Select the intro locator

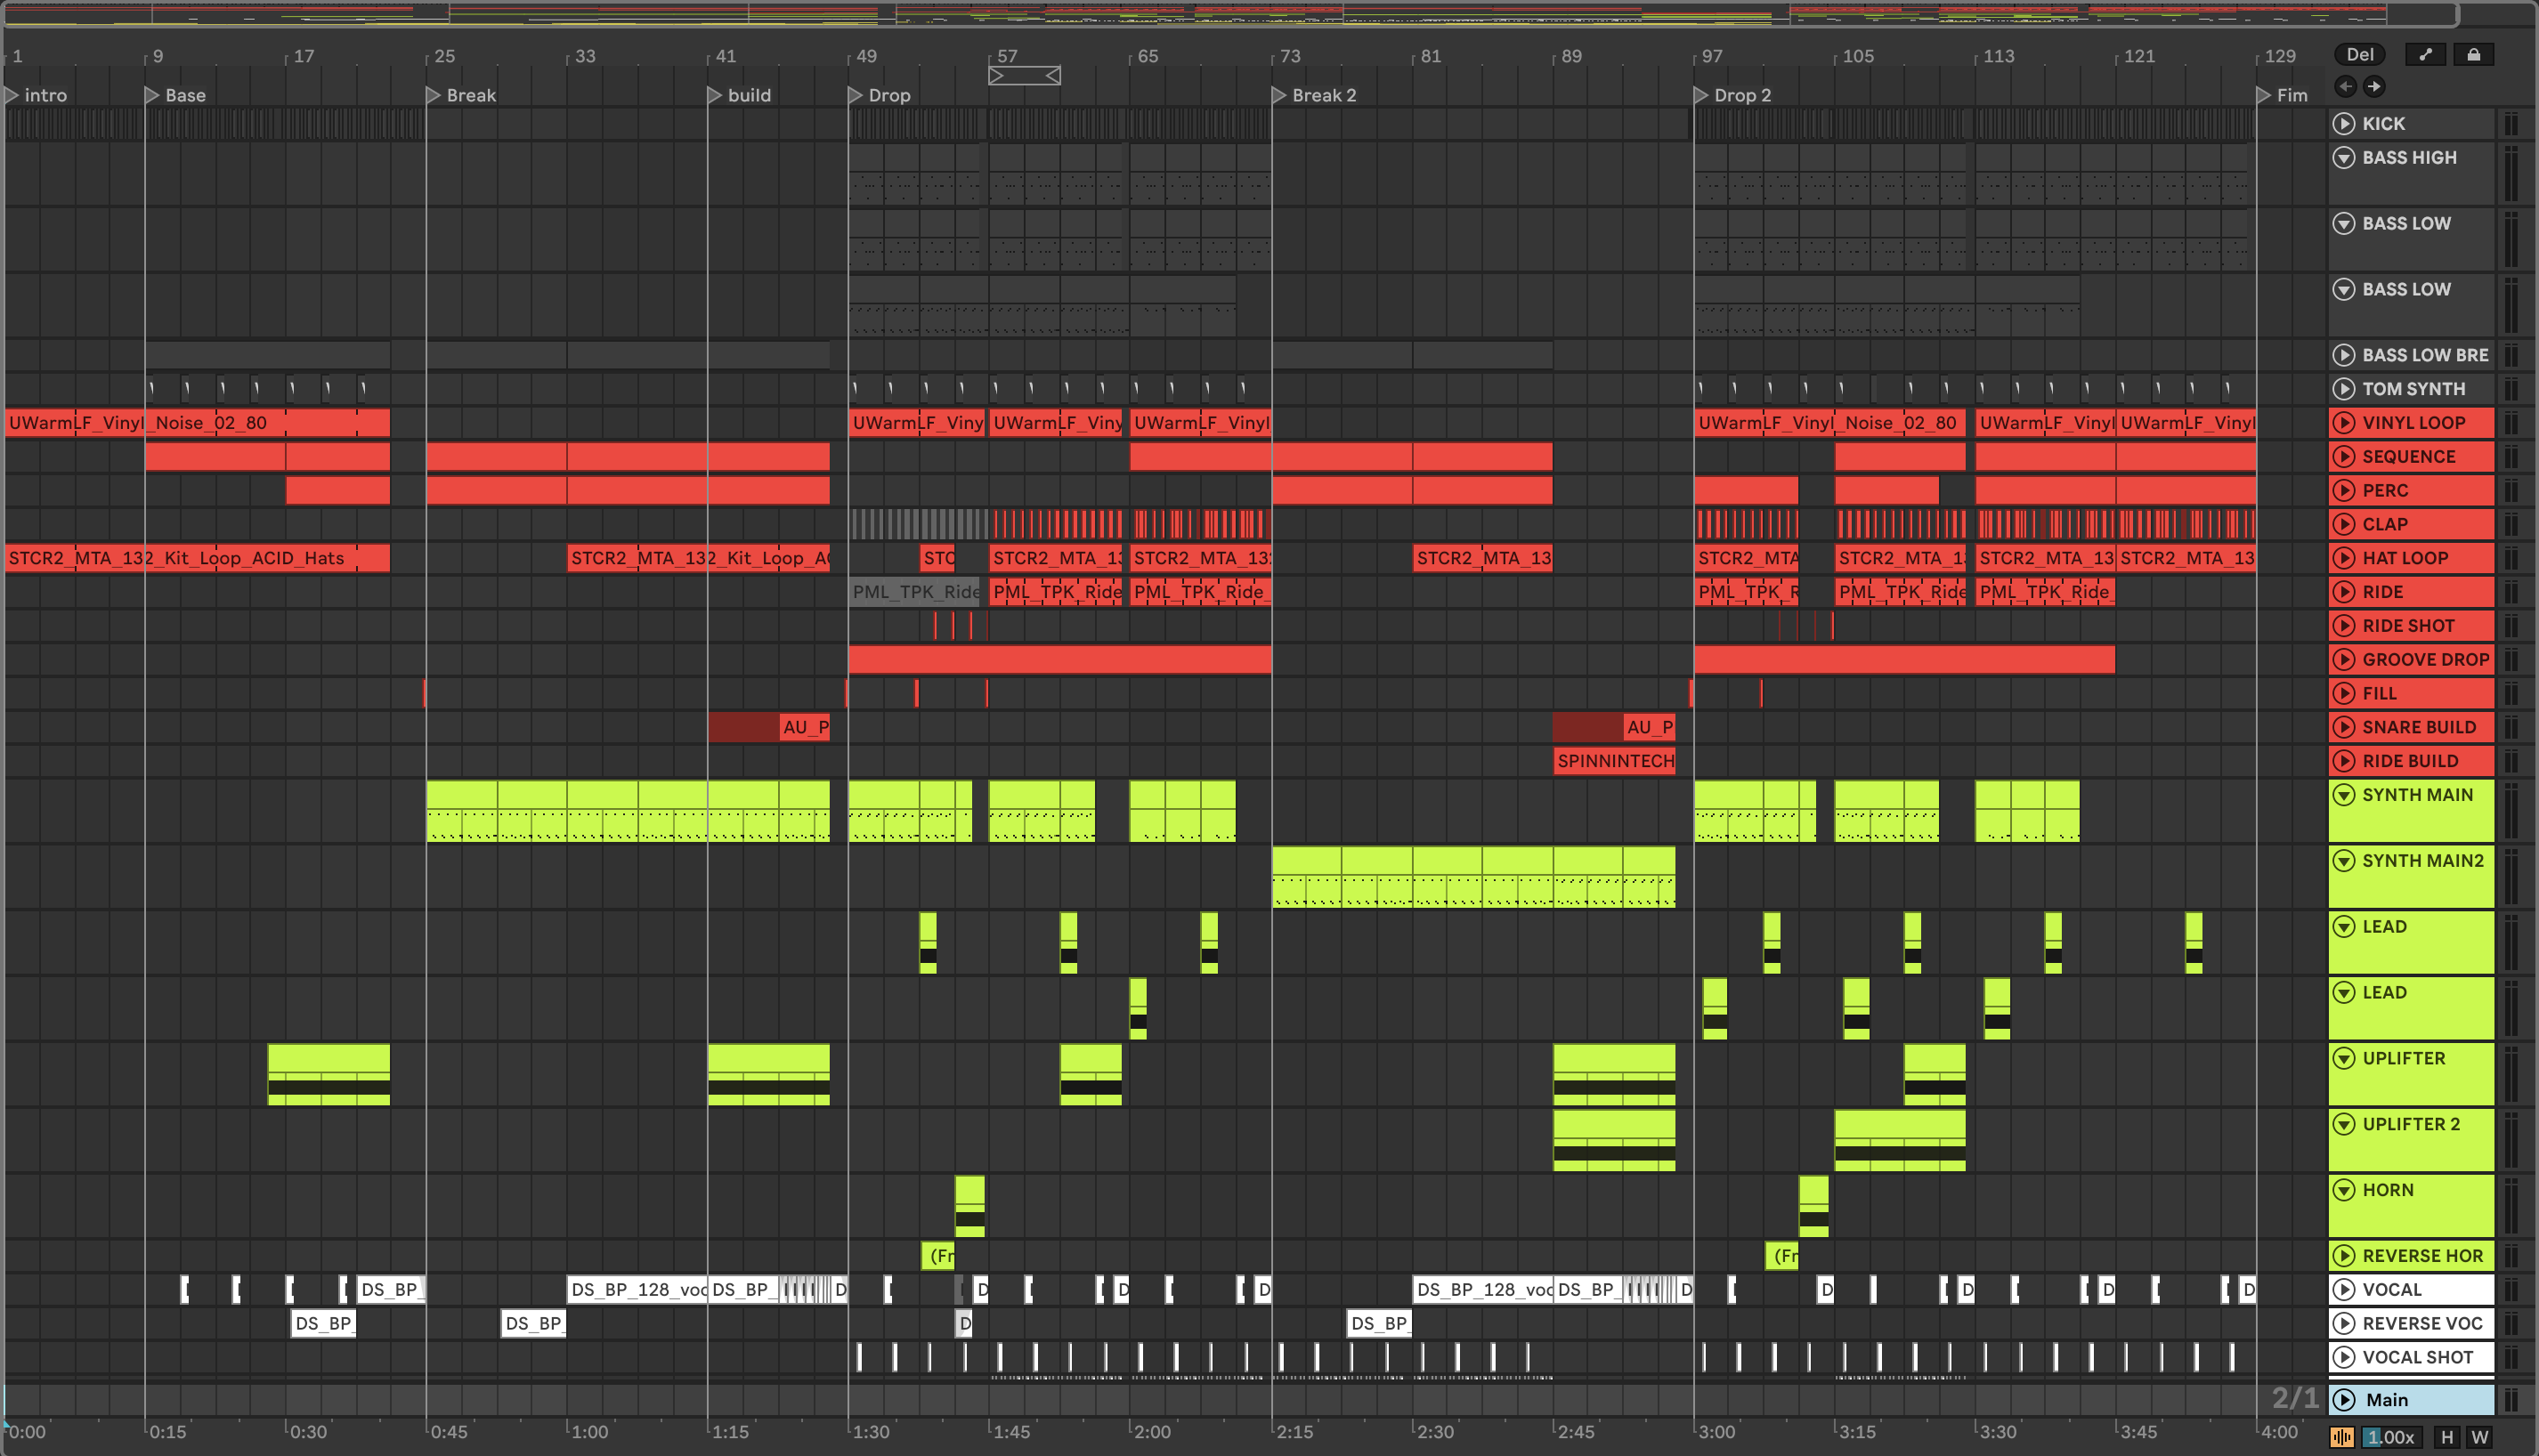tap(37, 95)
